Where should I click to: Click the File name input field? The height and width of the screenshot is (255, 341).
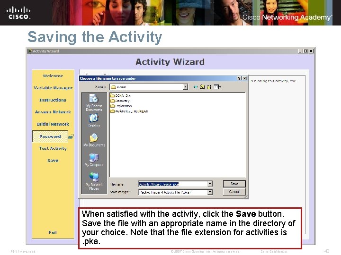tap(173, 184)
